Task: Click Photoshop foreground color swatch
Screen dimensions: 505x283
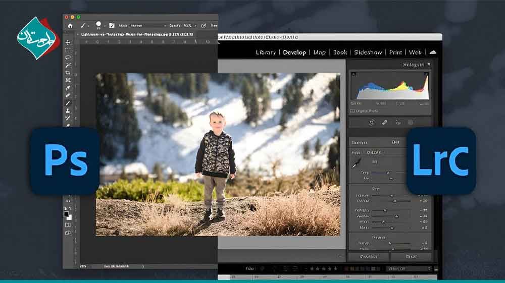Action: [66, 214]
